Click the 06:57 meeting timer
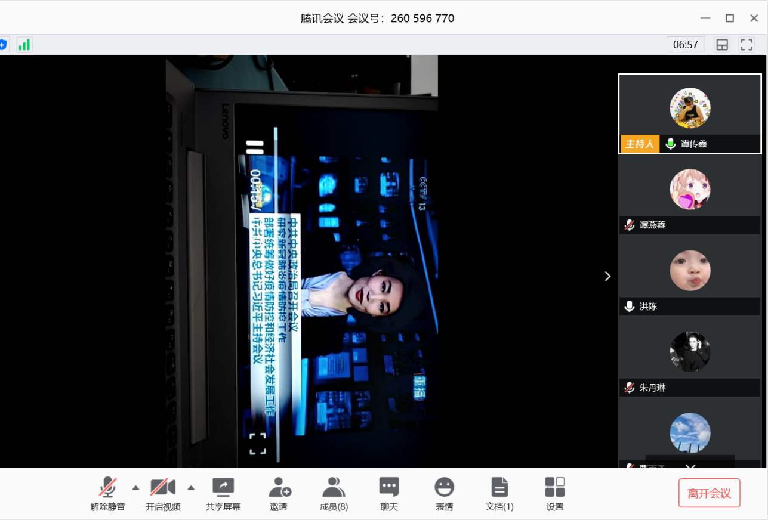The image size is (768, 520). pos(686,45)
